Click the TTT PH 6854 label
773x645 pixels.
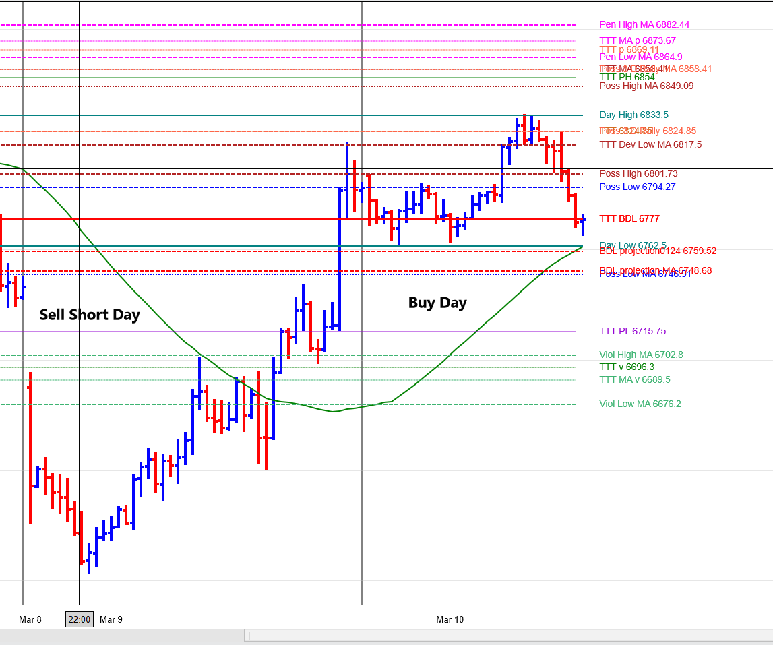point(627,77)
